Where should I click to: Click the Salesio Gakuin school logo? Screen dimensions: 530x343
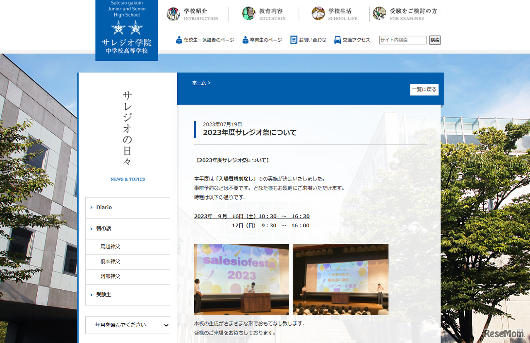point(127,30)
